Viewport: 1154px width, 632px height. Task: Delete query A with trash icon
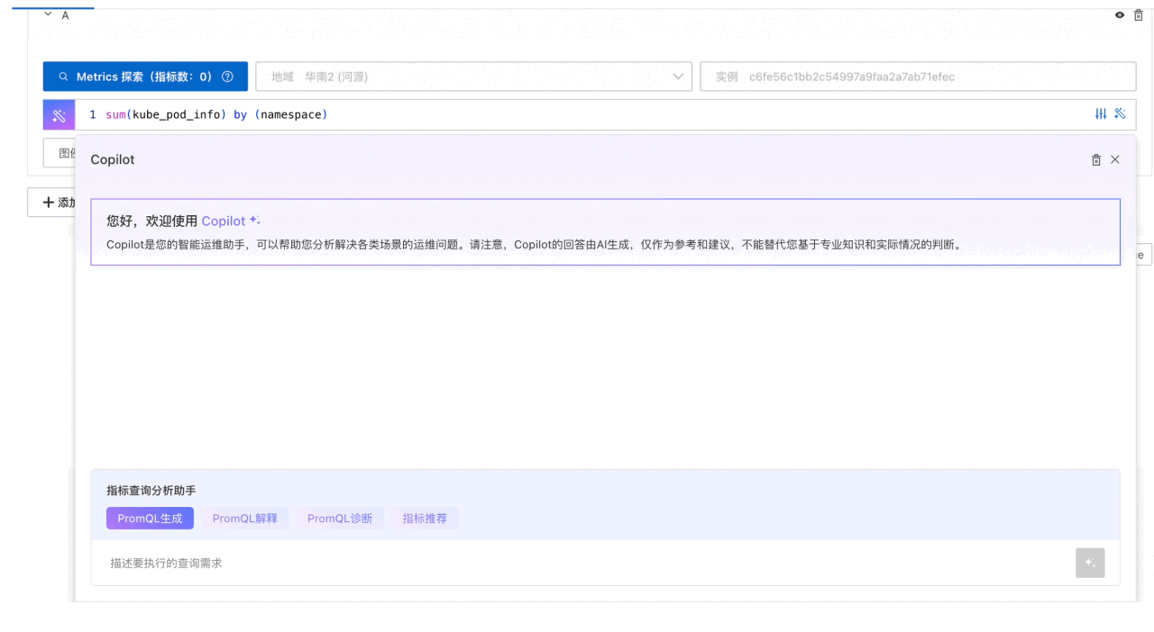click(x=1138, y=15)
